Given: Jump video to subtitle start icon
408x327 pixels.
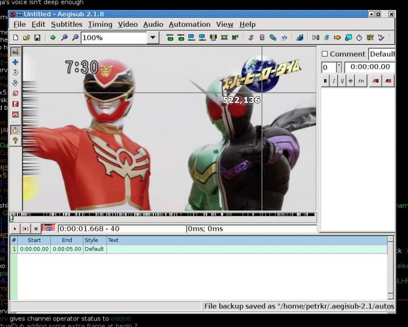Looking at the screenshot, I should tap(170, 38).
